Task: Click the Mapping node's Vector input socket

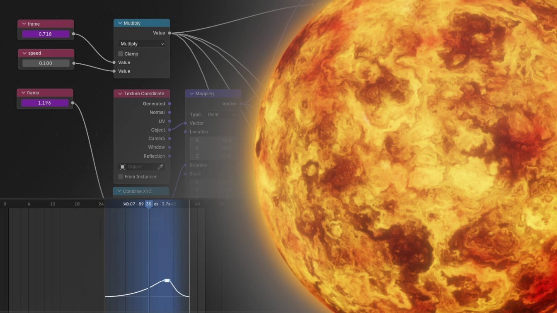Action: (185, 123)
